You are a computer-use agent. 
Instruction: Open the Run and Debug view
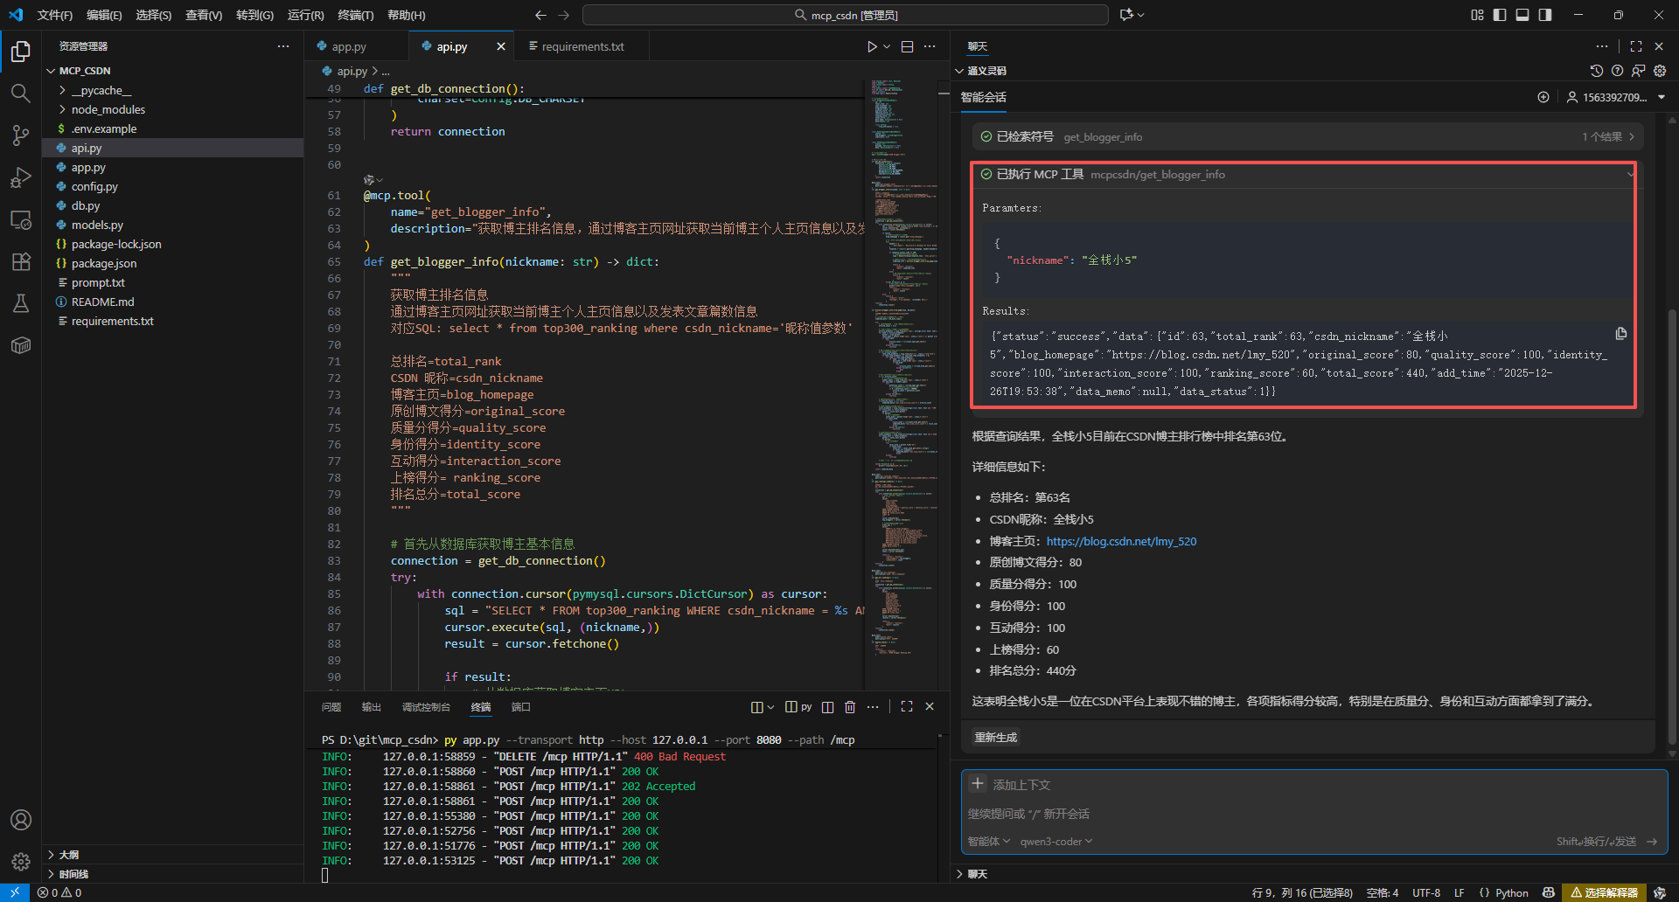pos(21,177)
